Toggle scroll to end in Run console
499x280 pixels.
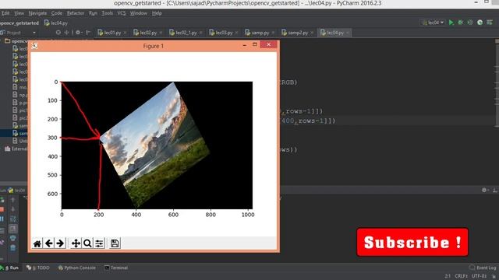[12, 229]
